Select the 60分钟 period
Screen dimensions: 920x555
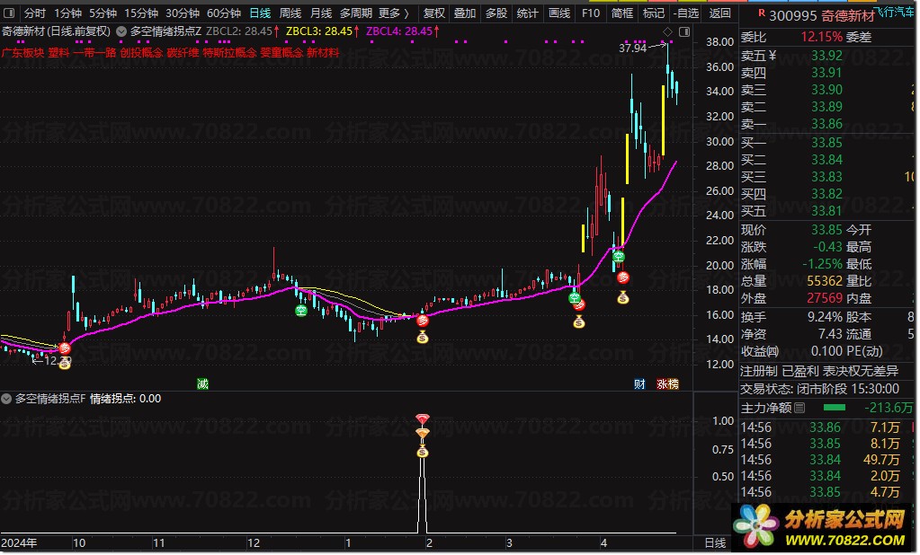224,13
